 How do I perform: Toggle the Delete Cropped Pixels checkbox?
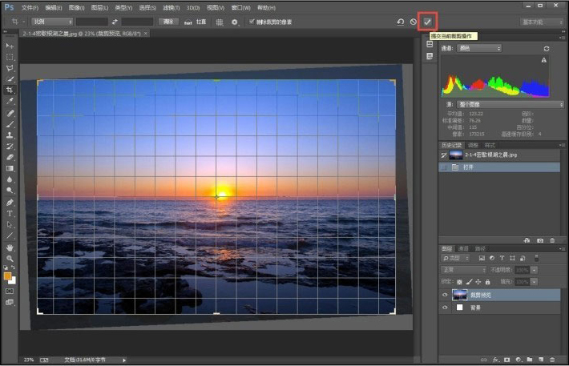coord(252,22)
